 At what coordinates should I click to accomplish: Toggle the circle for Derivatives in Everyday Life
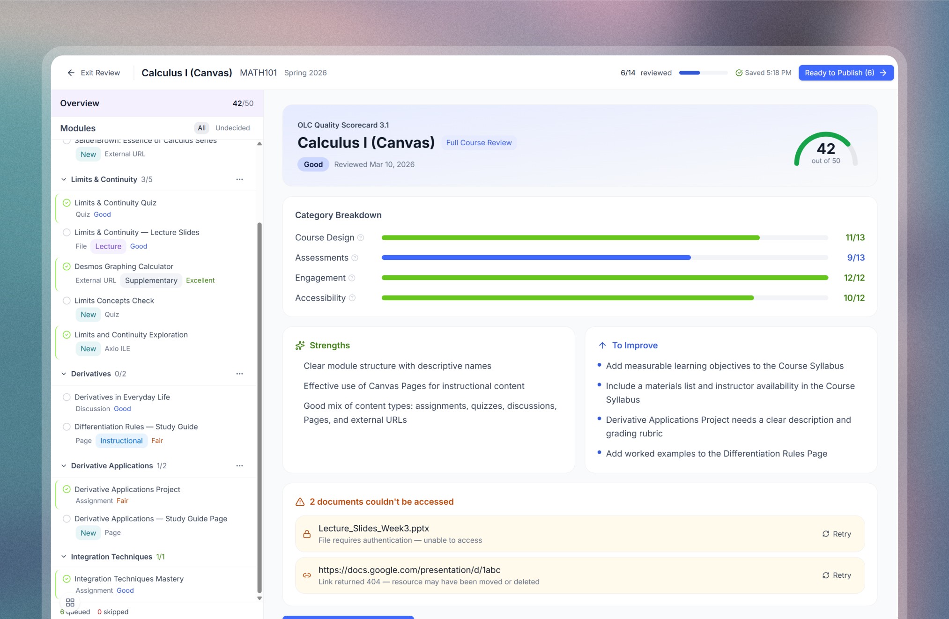[67, 397]
